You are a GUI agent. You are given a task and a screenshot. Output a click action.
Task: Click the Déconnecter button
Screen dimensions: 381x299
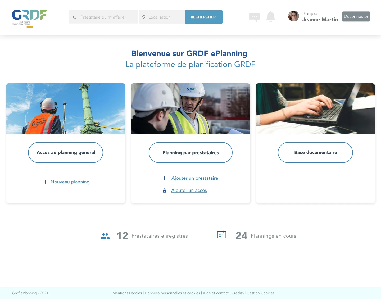356,16
